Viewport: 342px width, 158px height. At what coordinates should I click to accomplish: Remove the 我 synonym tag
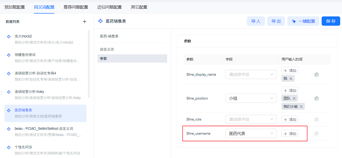[x=291, y=79]
